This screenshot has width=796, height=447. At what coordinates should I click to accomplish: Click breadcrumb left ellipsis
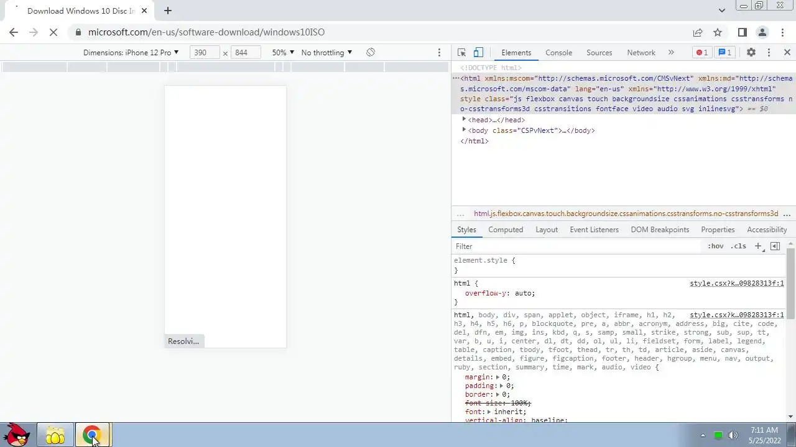[x=460, y=214]
